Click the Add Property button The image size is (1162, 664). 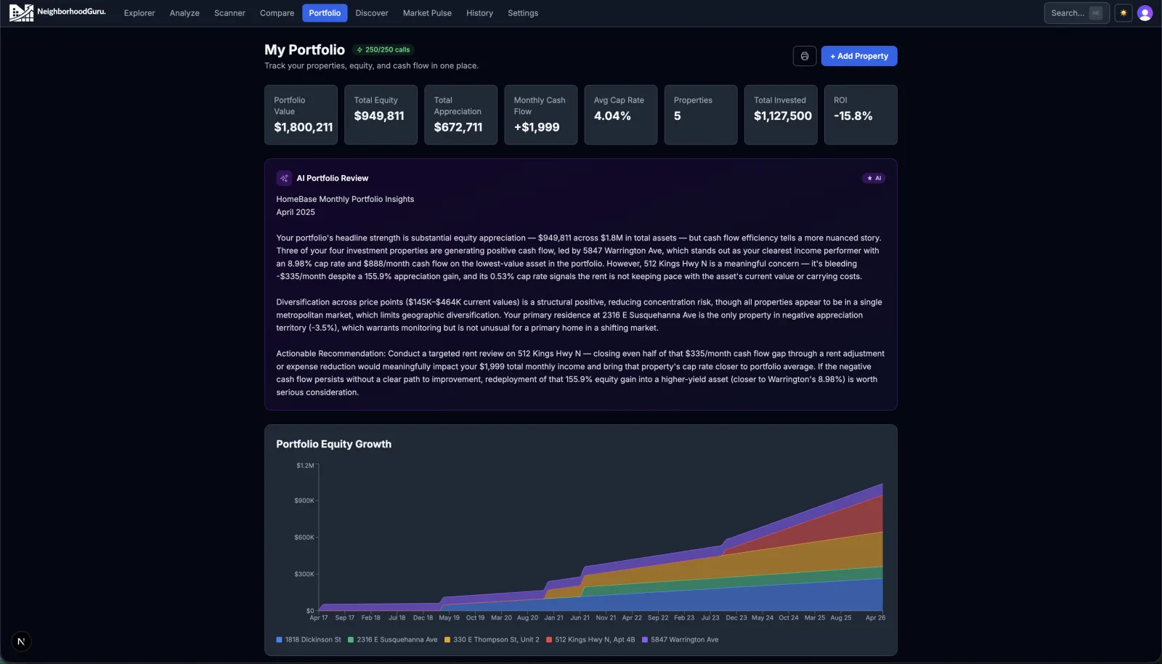point(858,56)
